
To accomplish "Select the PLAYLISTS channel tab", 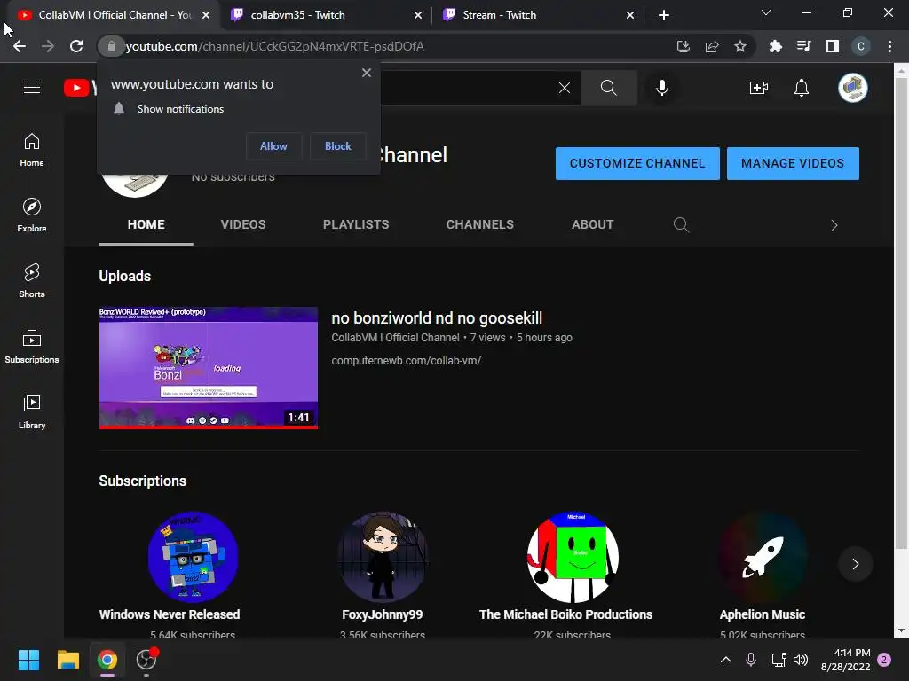I will [356, 224].
